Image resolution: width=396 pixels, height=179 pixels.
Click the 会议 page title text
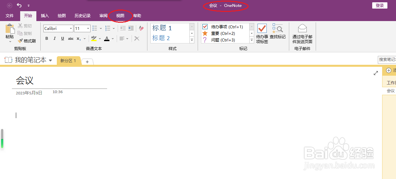(25, 80)
